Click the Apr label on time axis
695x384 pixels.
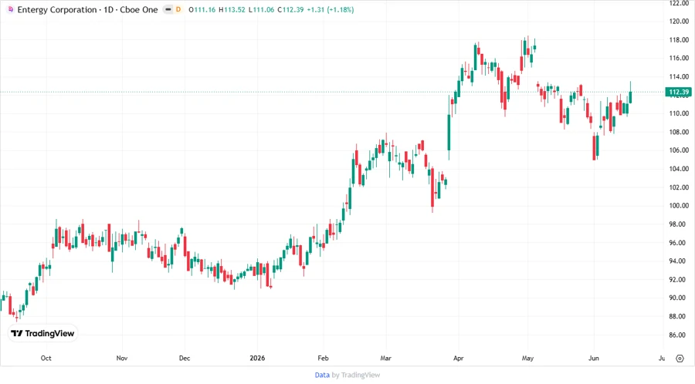pos(458,358)
